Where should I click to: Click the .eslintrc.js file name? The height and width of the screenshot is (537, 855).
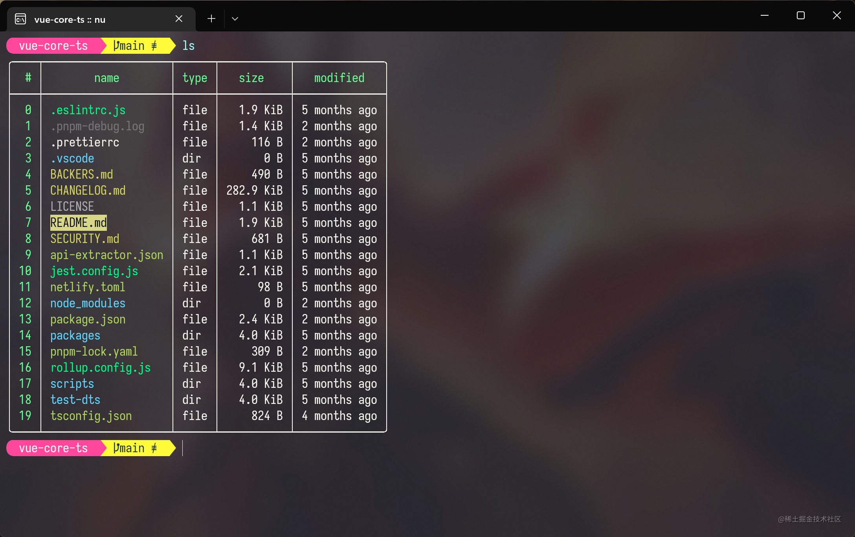click(x=88, y=110)
